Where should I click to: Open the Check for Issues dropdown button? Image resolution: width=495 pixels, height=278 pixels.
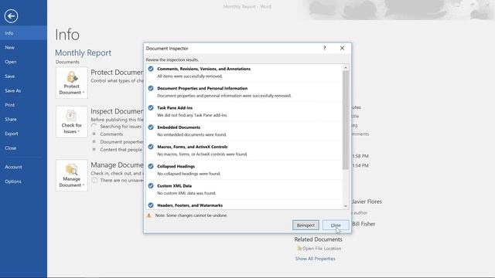click(72, 122)
